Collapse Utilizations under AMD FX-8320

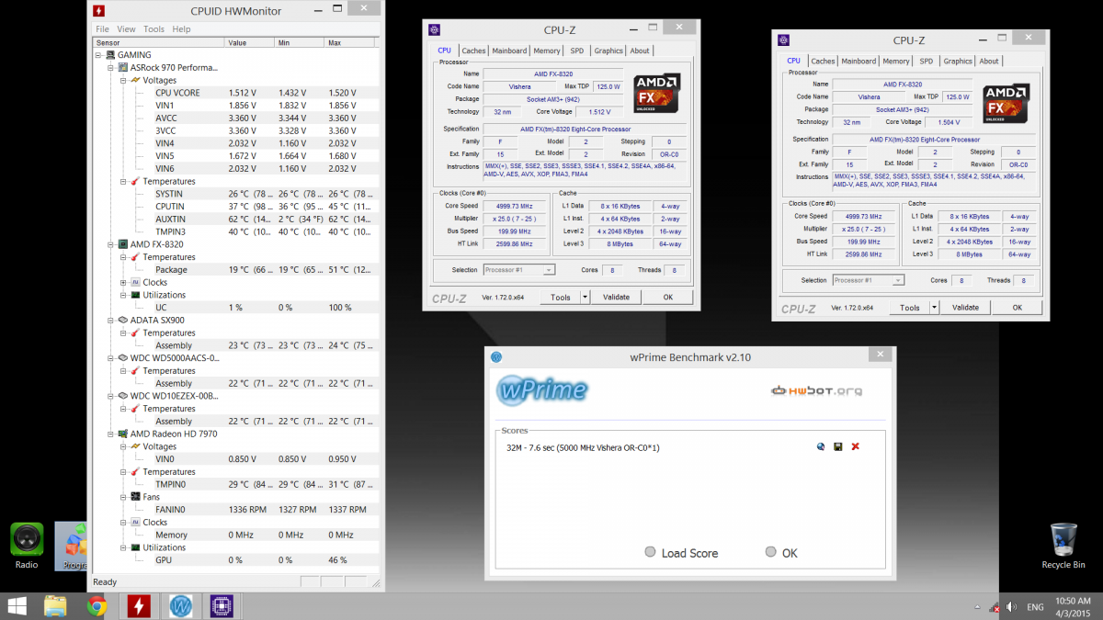click(x=123, y=295)
